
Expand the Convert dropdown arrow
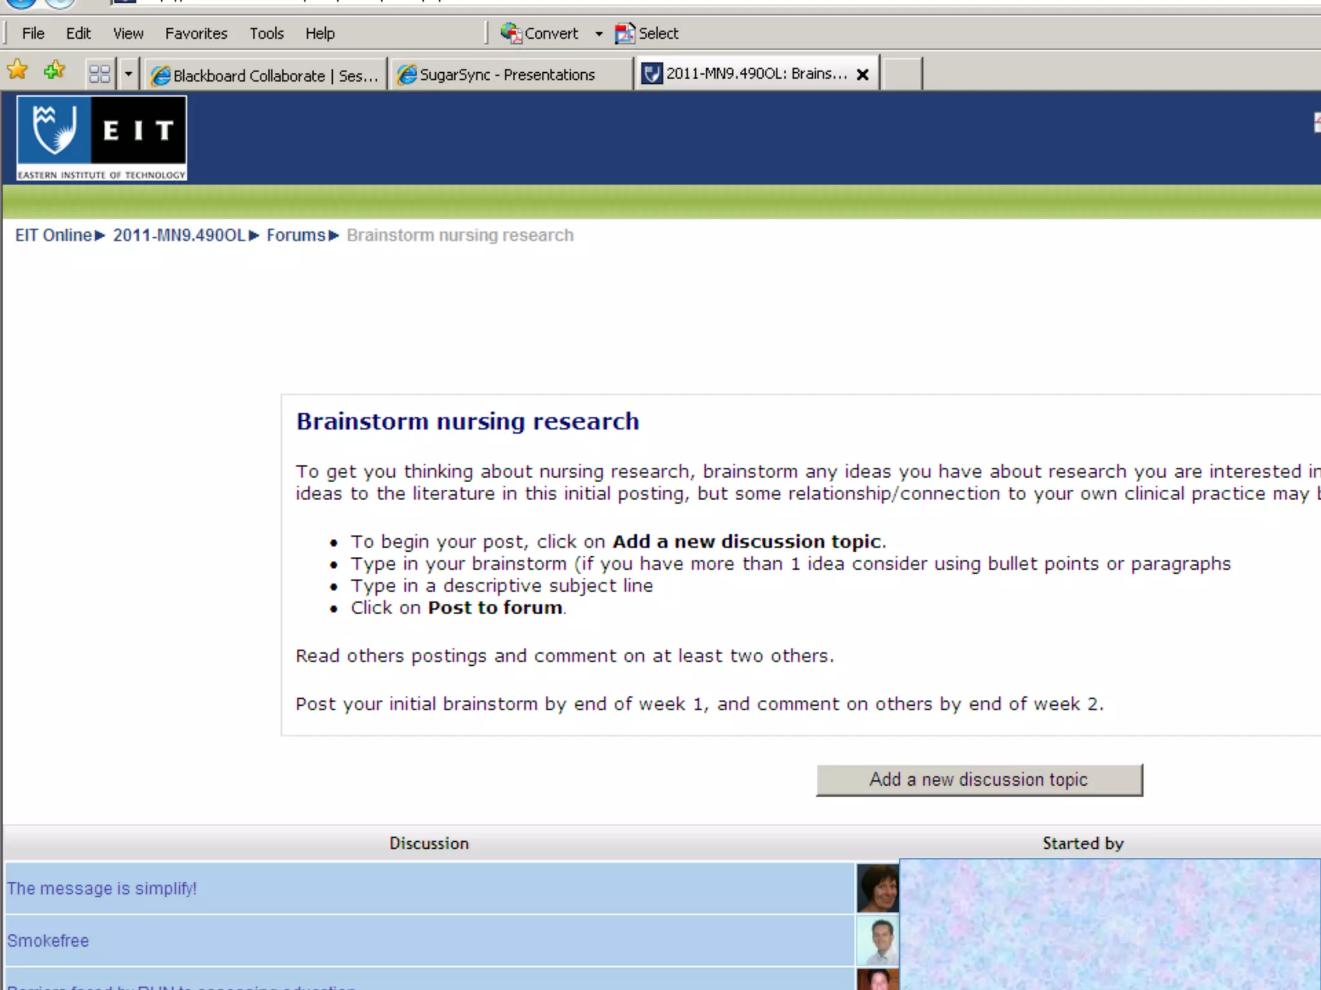click(x=599, y=34)
